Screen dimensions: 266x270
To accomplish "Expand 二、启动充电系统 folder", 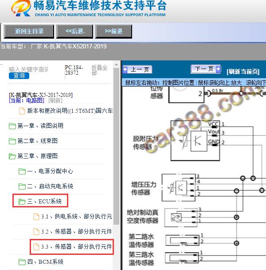I will tap(50, 187).
